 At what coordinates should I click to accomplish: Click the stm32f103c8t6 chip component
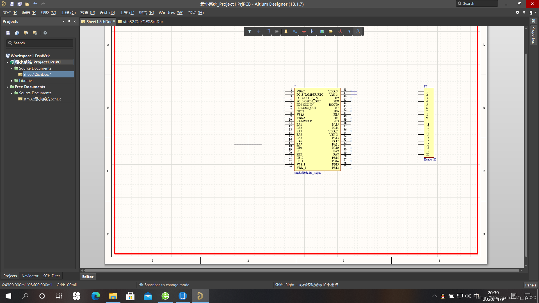tap(318, 129)
